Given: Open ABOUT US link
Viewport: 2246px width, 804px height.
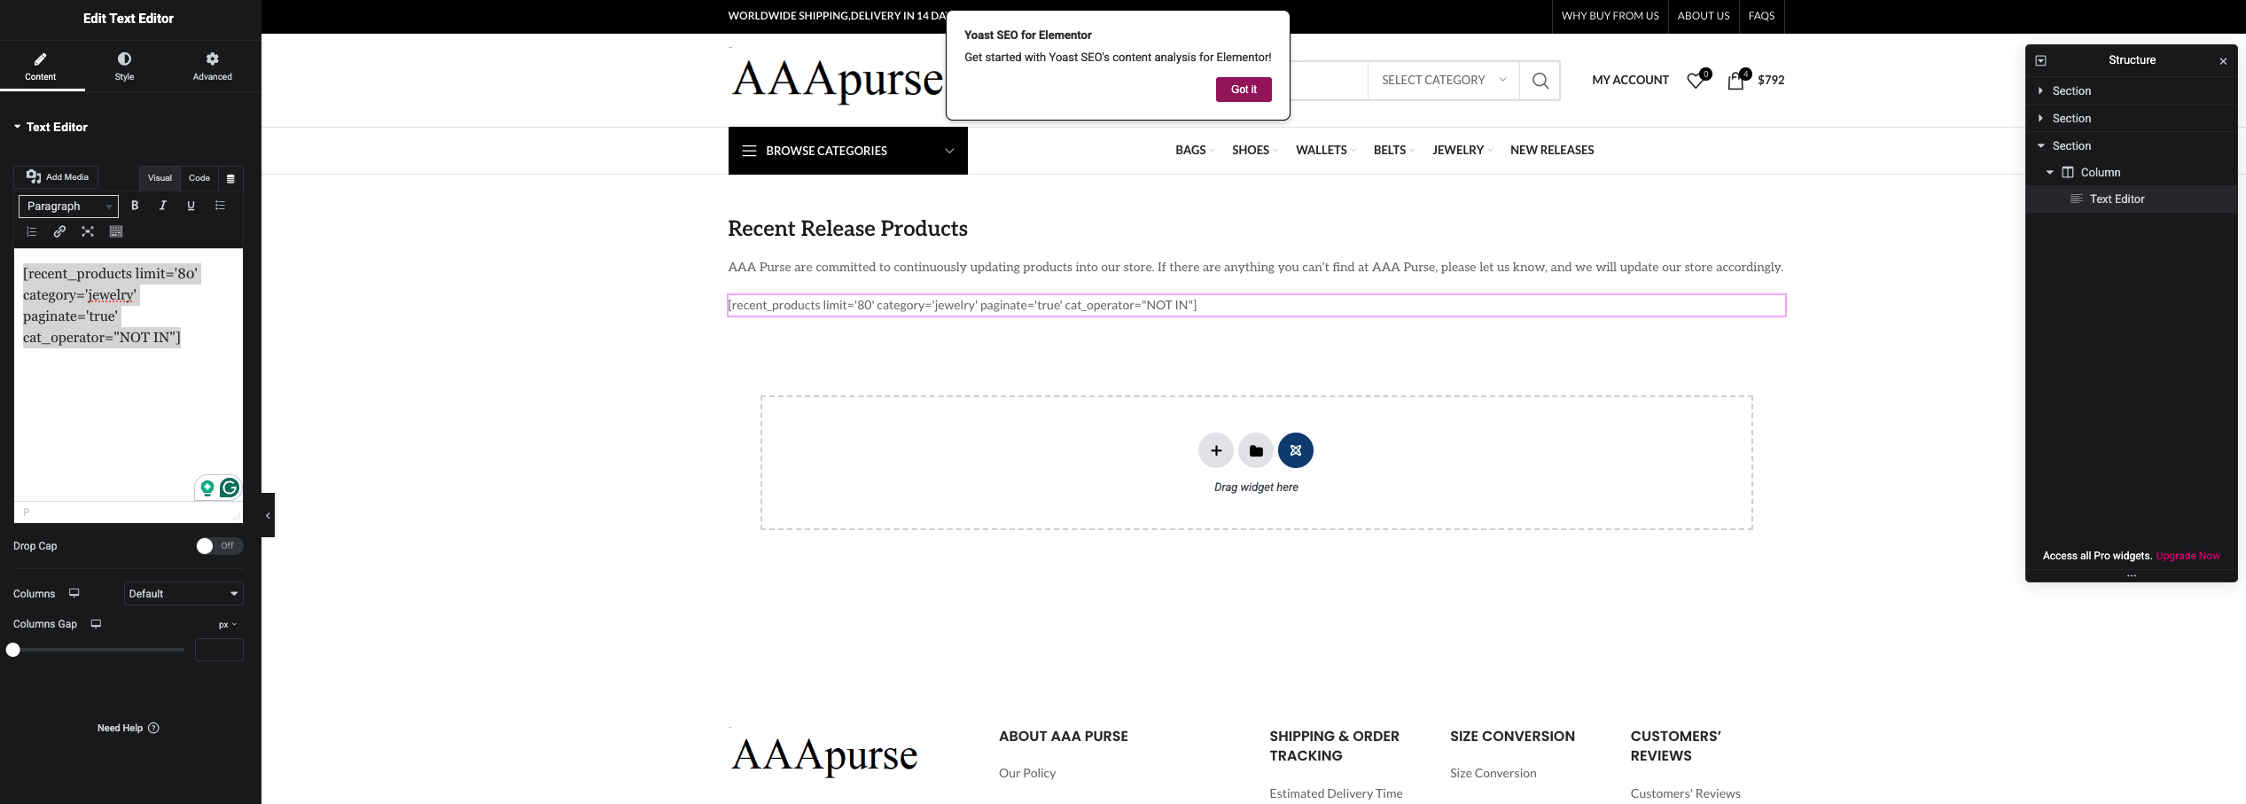Looking at the screenshot, I should 1703,16.
